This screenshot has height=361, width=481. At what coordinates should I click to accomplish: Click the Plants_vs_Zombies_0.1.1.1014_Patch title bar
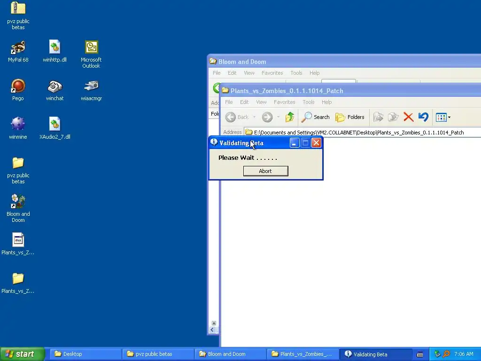[349, 91]
